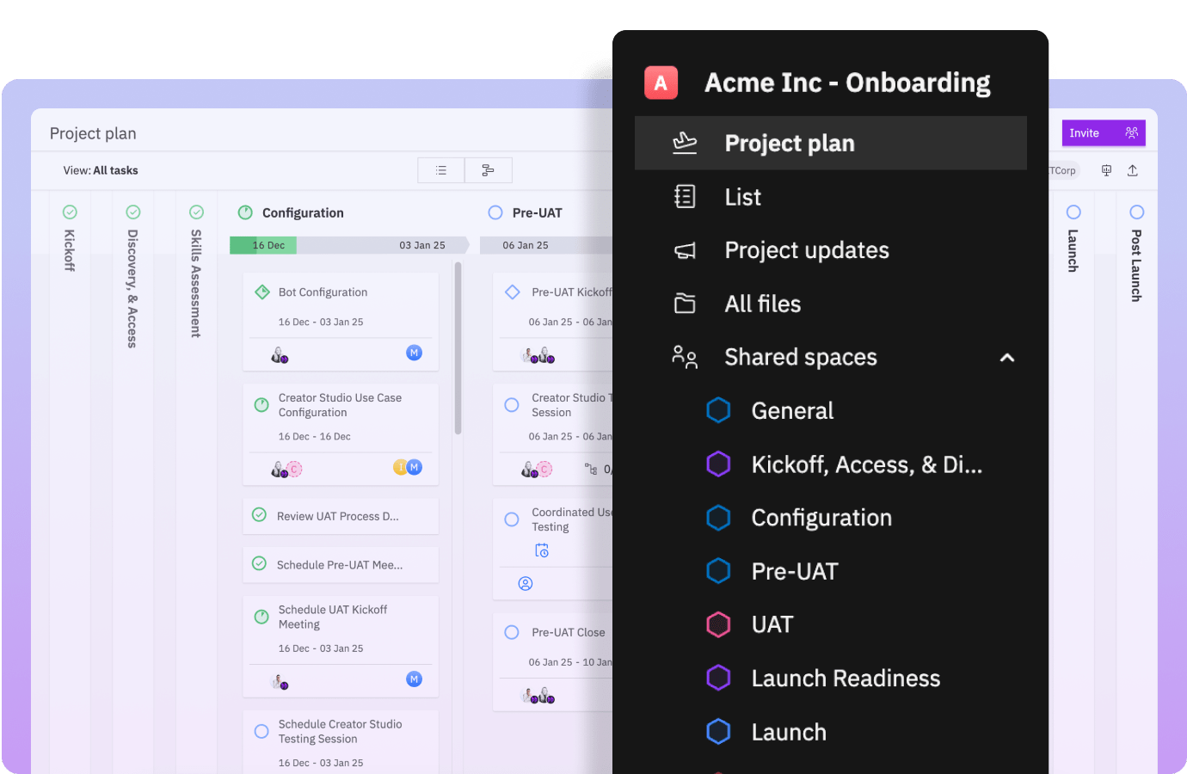This screenshot has height=774, width=1187.
Task: Click Bot Configuration milestone diamond icon
Action: (262, 292)
